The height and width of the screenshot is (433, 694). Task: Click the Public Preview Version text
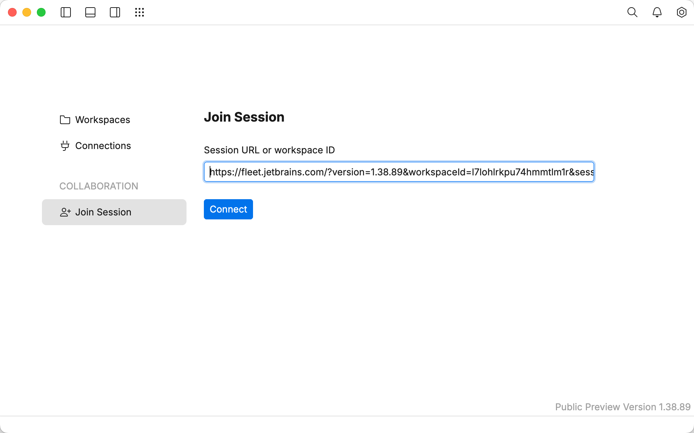click(x=622, y=407)
